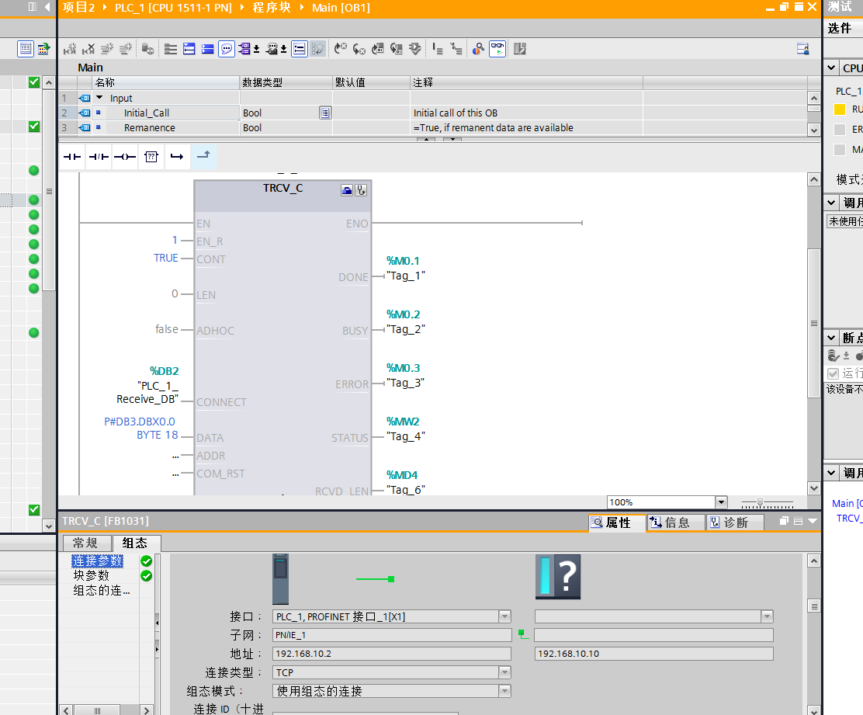The width and height of the screenshot is (863, 715).
Task: Adjust the editor zoom slider
Action: (760, 502)
